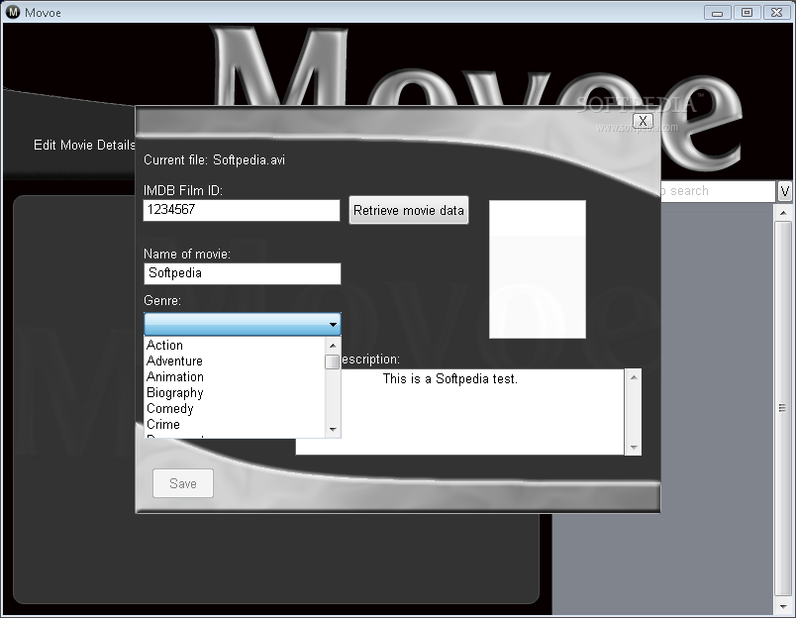Image resolution: width=796 pixels, height=618 pixels.
Task: Maximize the Movoe window
Action: tap(746, 12)
